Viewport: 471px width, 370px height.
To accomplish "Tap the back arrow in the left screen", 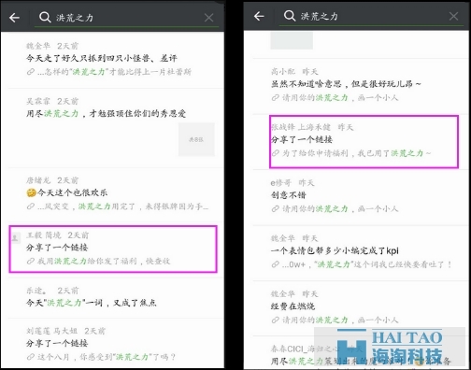I will click(14, 18).
